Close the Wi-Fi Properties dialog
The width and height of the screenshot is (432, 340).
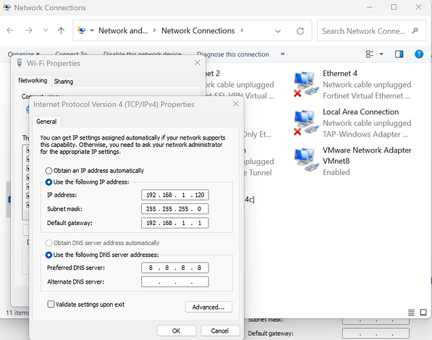tap(197, 63)
